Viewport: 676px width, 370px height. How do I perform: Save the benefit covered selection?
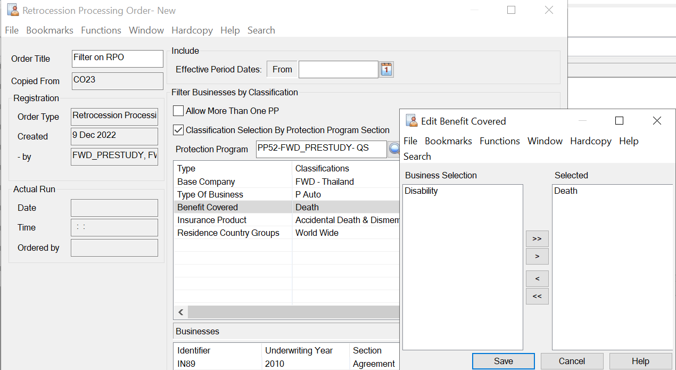503,361
